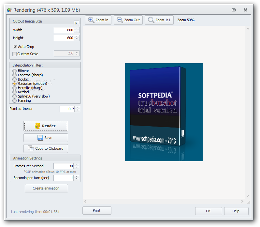Decrease Height with spinner down arrow
Viewport: 260px width, 227px height.
(77, 39)
